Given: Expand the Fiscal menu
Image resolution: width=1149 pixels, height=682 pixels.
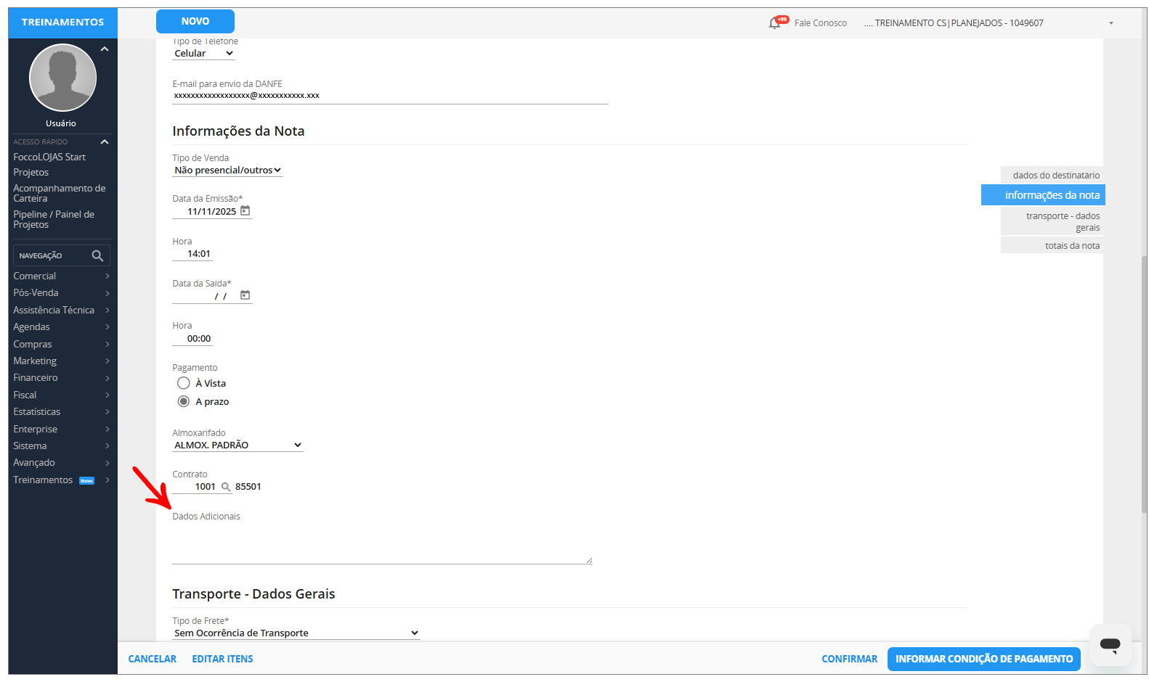Looking at the screenshot, I should 61,395.
